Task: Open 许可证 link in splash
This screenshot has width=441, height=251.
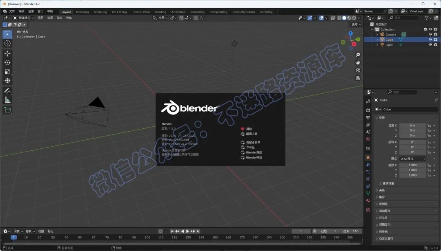Action: tap(248, 147)
